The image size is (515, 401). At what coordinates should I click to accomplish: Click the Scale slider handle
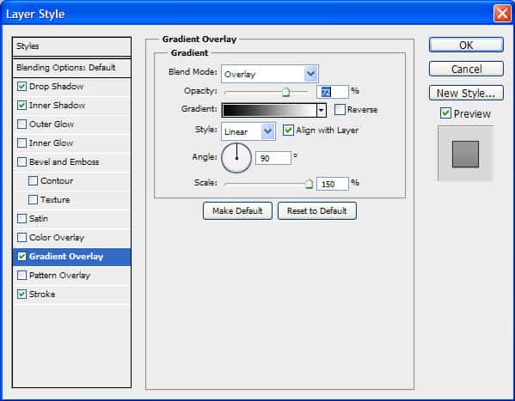[309, 184]
